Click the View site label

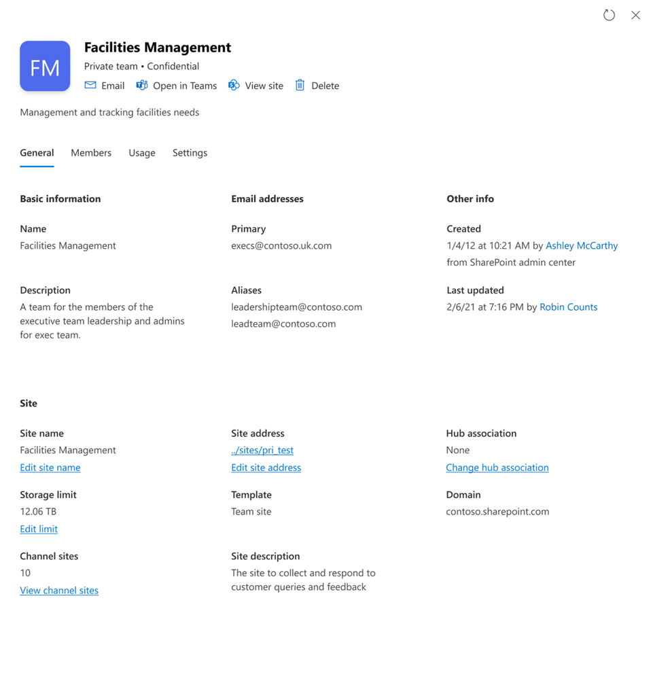coord(264,86)
